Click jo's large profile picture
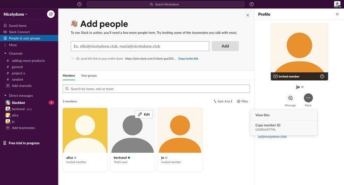 pos(299,52)
